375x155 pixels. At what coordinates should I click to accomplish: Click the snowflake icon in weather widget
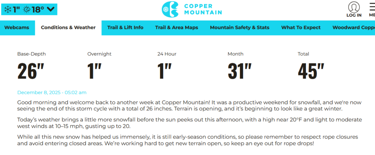pyautogui.click(x=8, y=10)
